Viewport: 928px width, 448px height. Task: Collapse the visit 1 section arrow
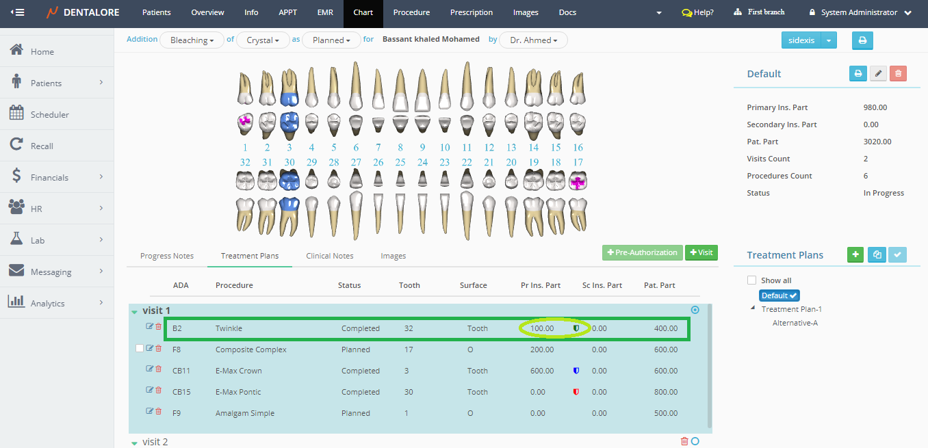135,311
